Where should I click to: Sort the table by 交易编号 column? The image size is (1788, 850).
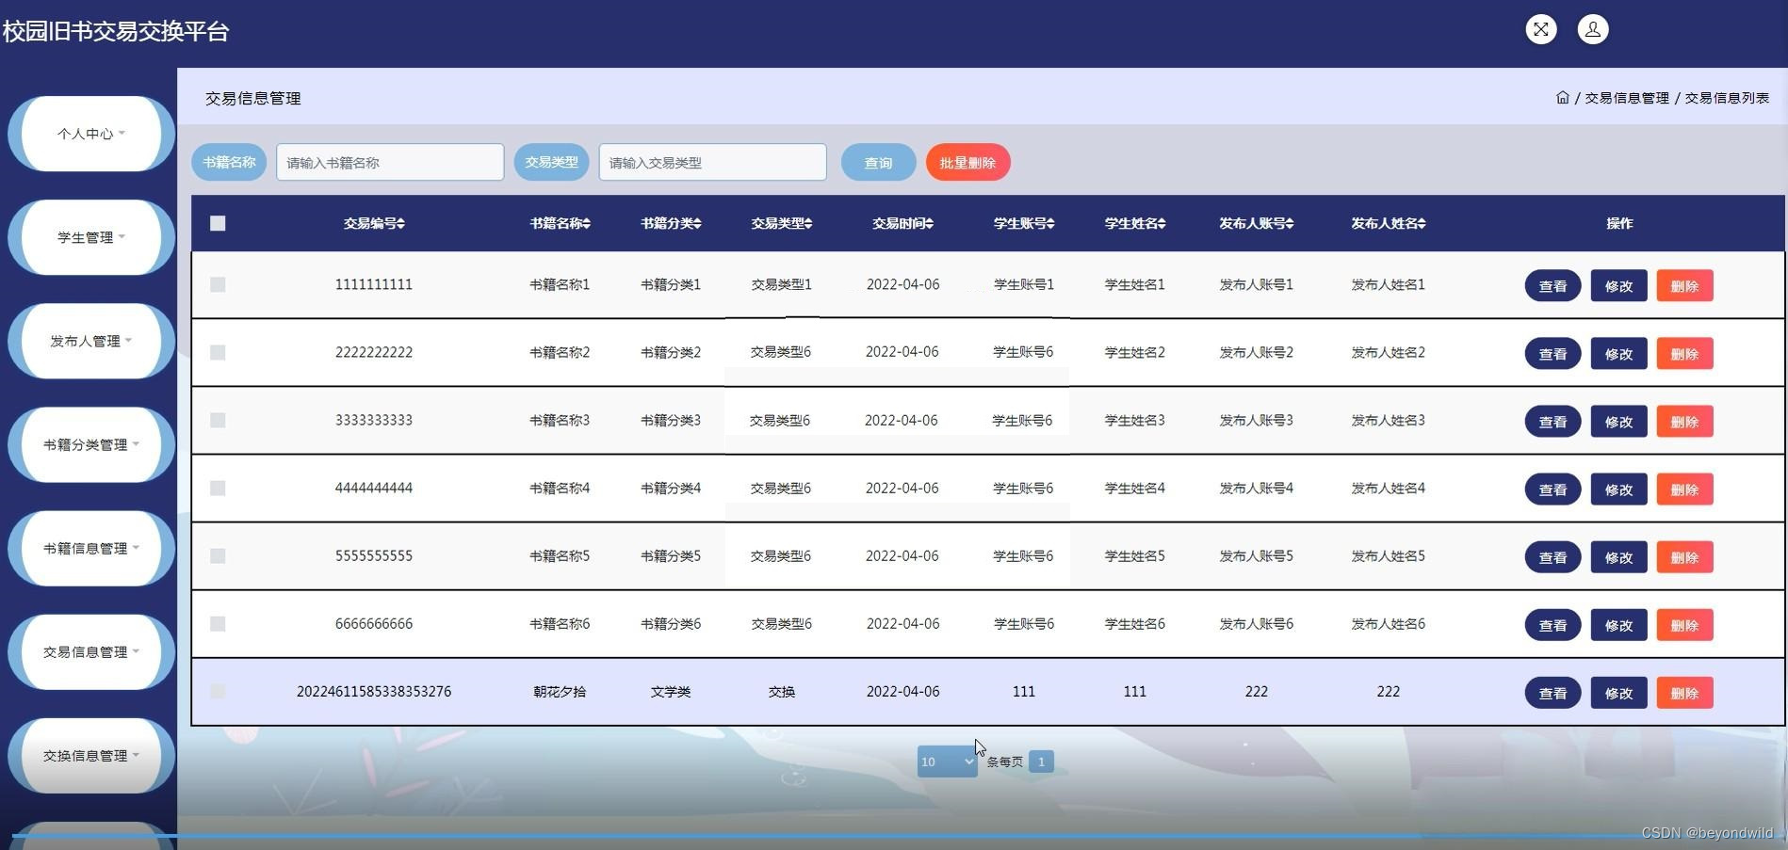click(x=374, y=223)
